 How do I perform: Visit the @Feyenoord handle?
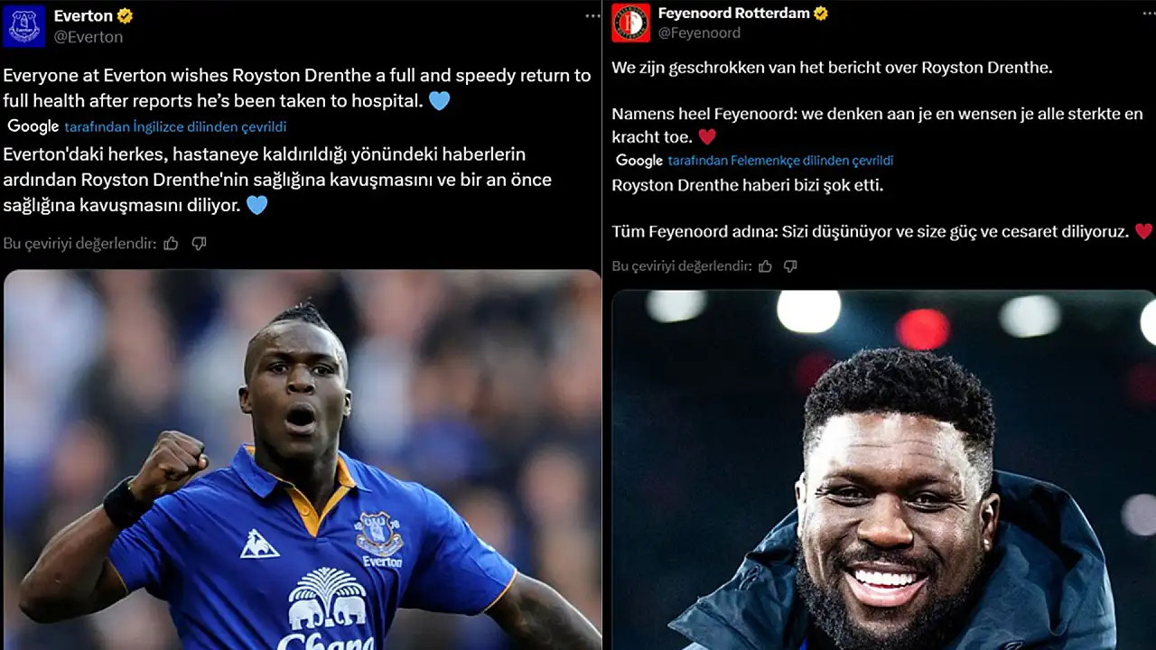699,32
